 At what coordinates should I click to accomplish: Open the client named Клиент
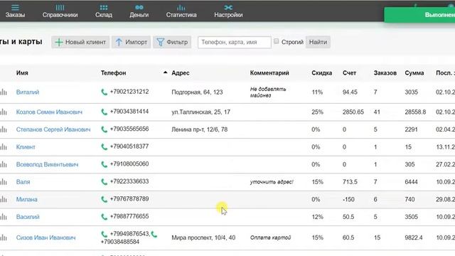coord(26,147)
